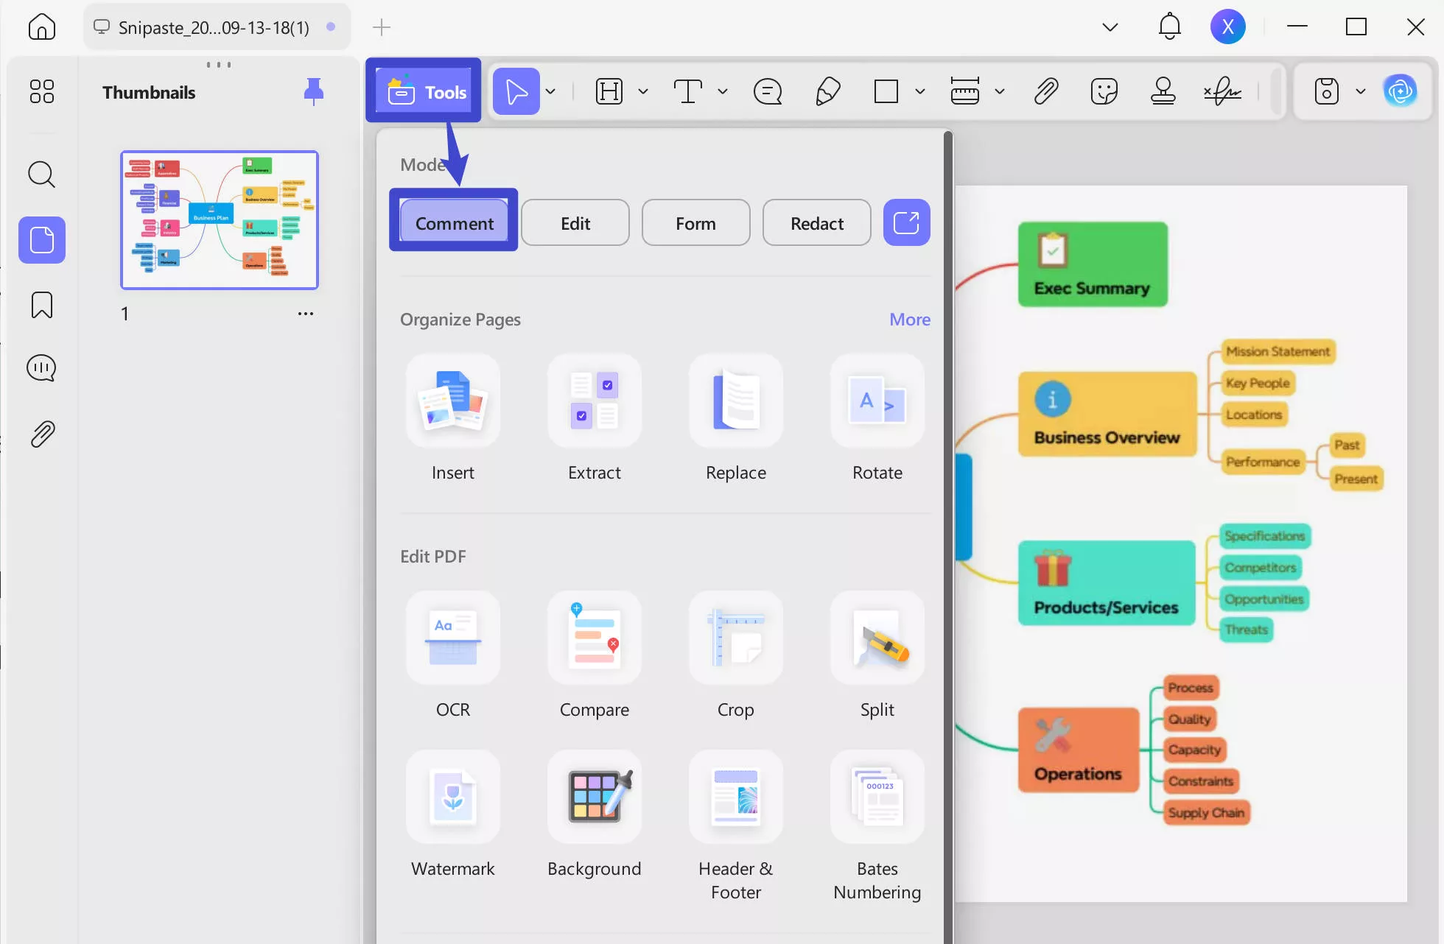Select the signature tool icon

click(x=1222, y=91)
